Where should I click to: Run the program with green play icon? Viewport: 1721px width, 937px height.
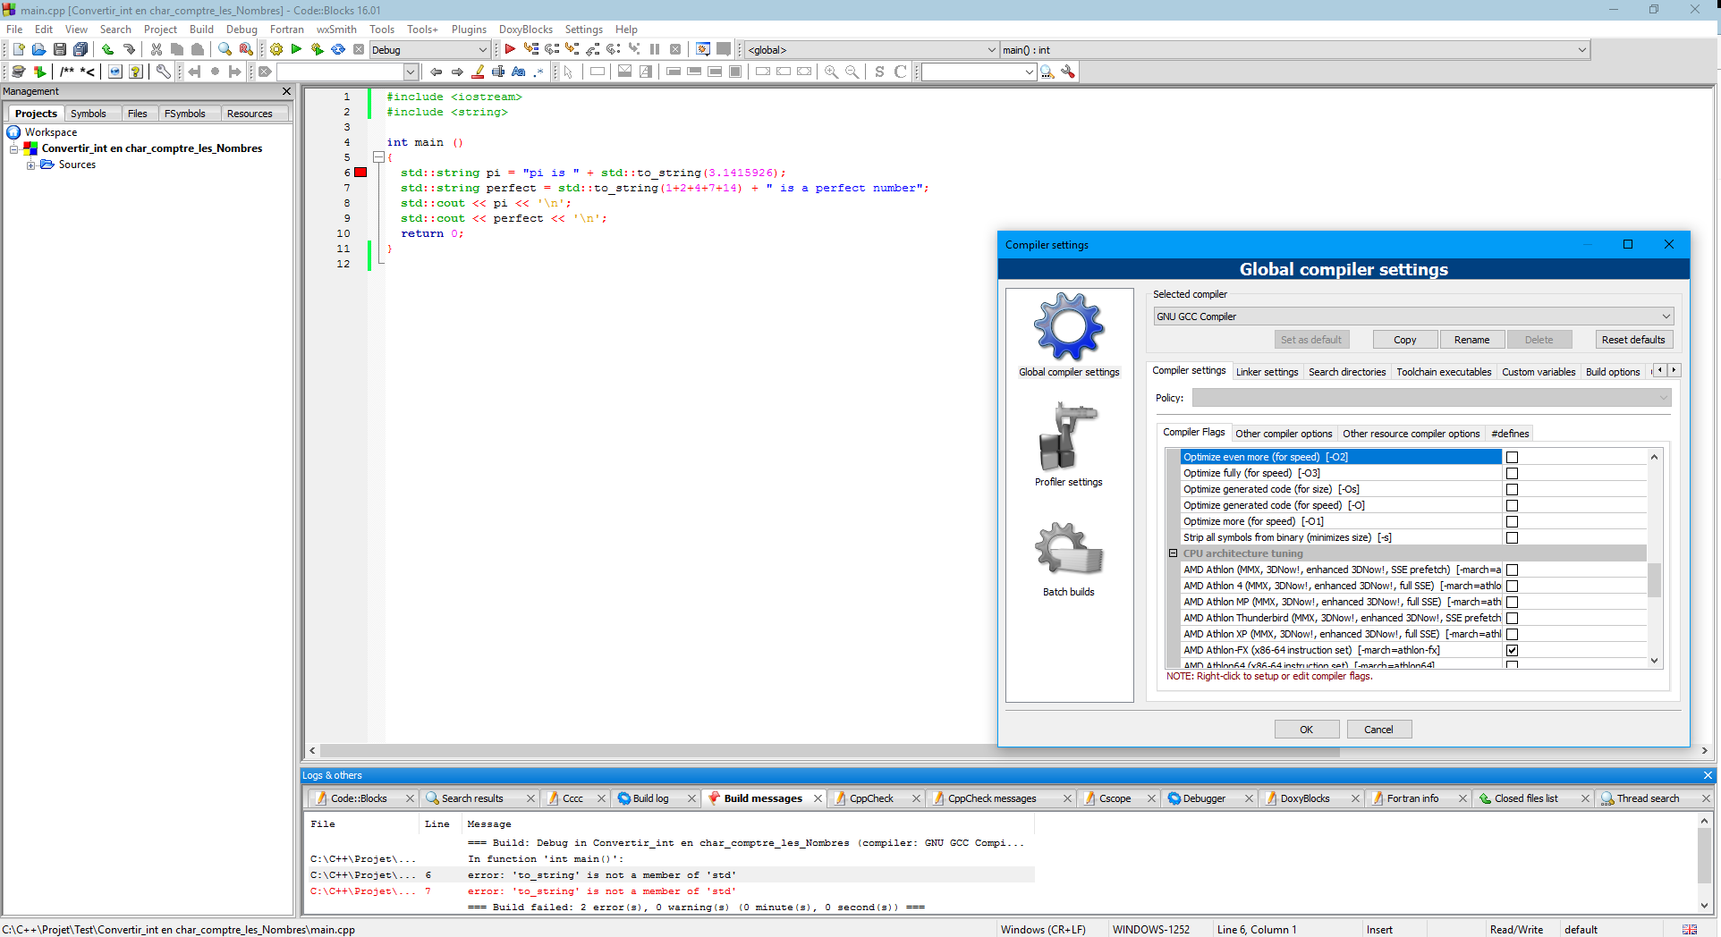click(x=296, y=50)
